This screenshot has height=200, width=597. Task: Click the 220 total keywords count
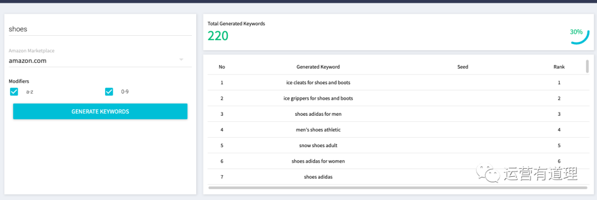click(218, 36)
